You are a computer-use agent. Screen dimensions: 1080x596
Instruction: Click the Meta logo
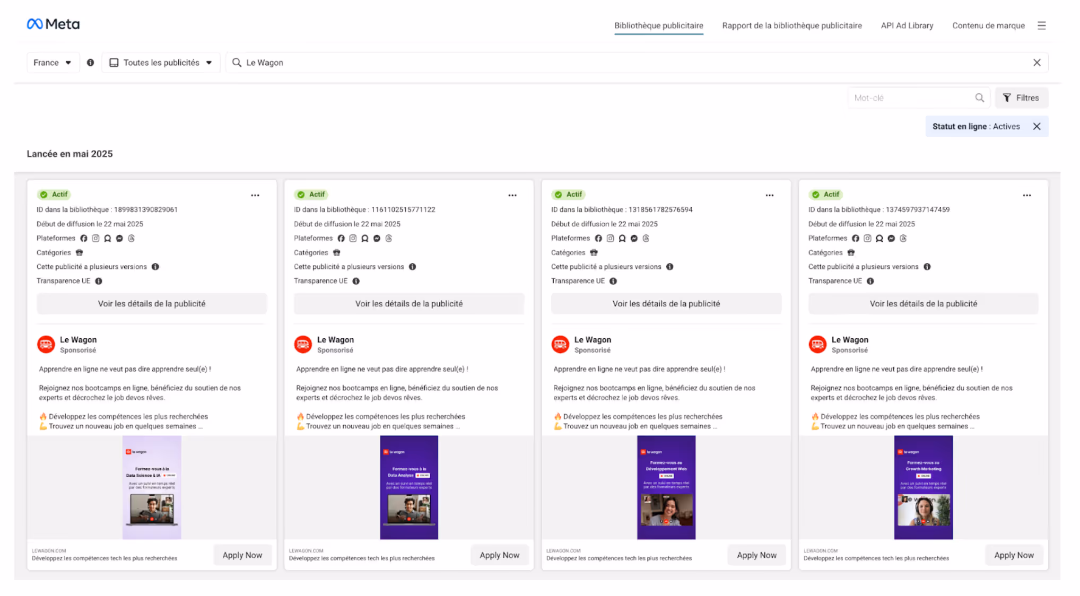(53, 24)
